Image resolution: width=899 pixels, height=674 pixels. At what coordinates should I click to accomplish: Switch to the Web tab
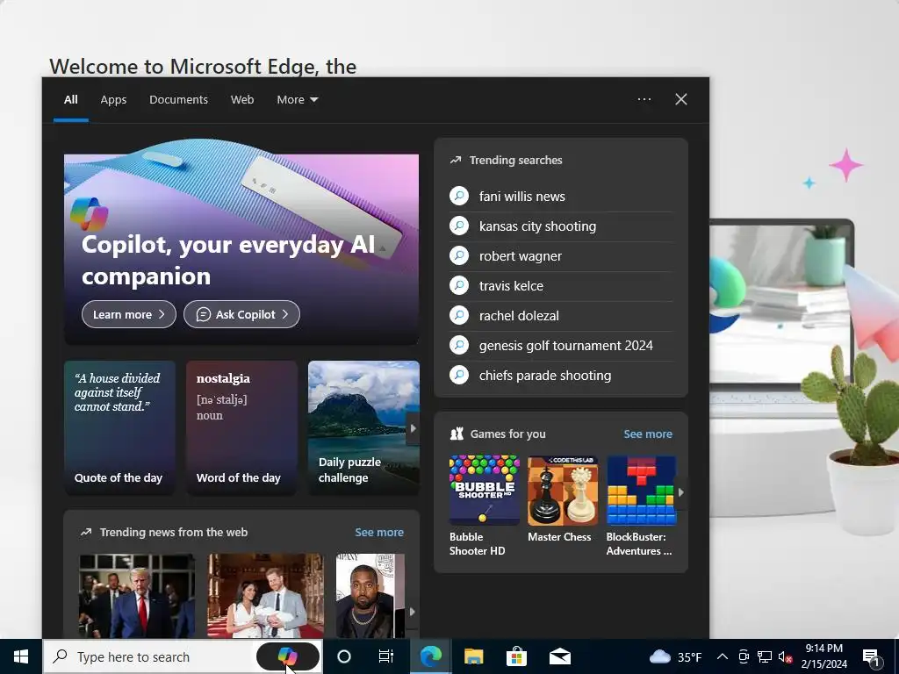(242, 100)
